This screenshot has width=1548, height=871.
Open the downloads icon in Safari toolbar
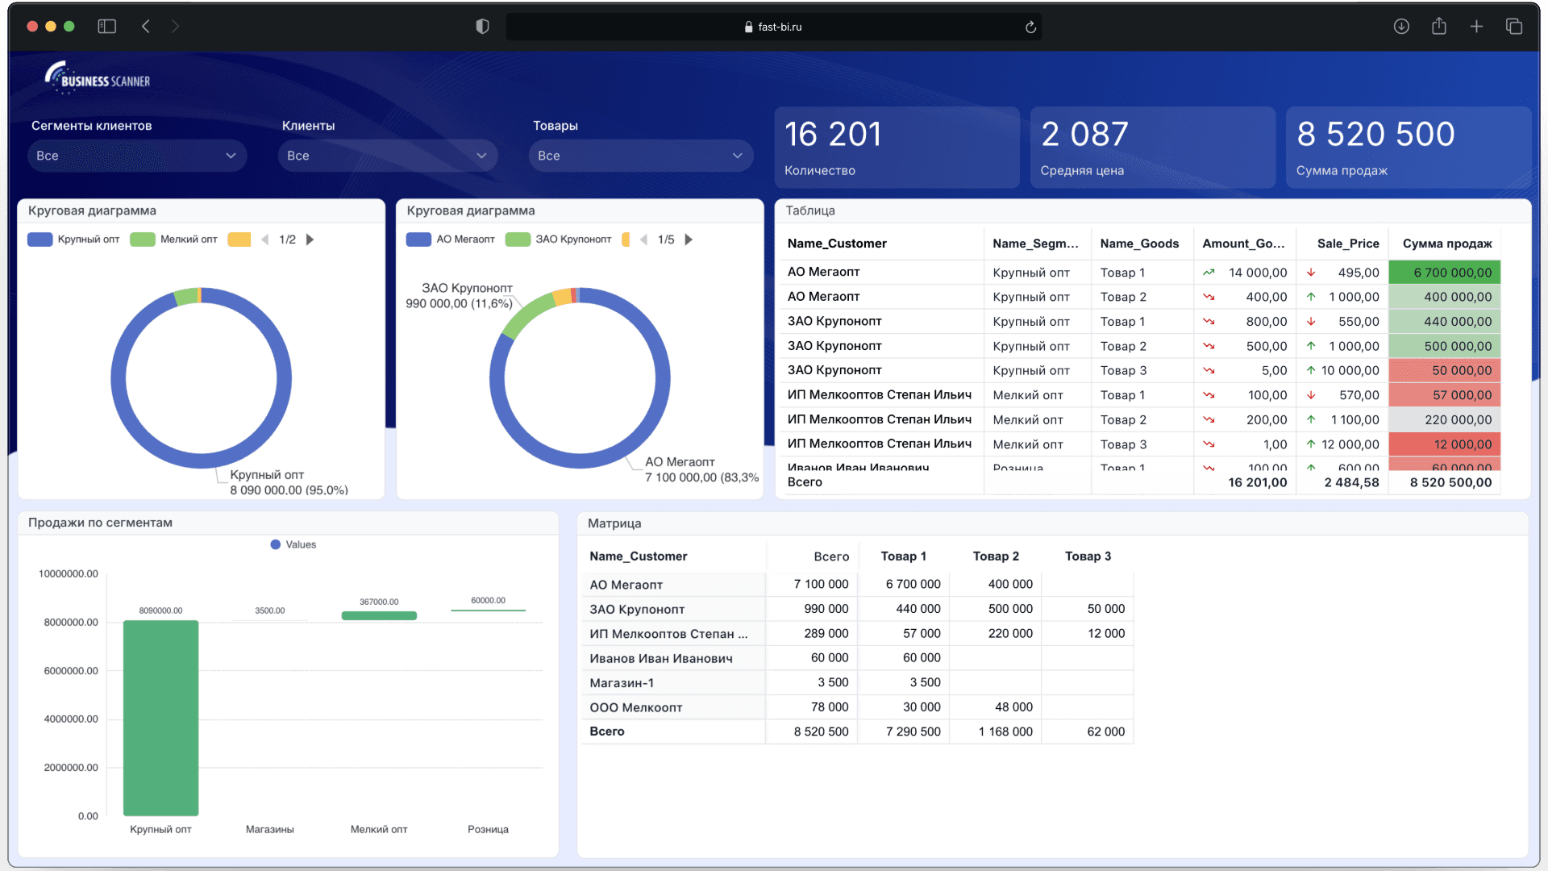[x=1401, y=27]
